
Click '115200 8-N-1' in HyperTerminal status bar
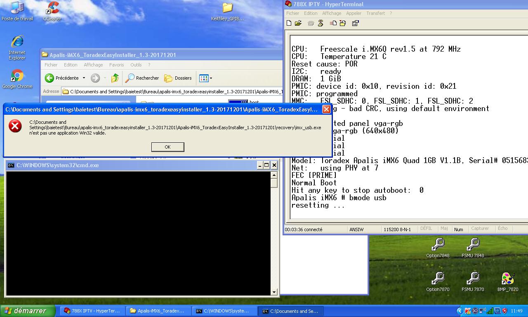(397, 229)
